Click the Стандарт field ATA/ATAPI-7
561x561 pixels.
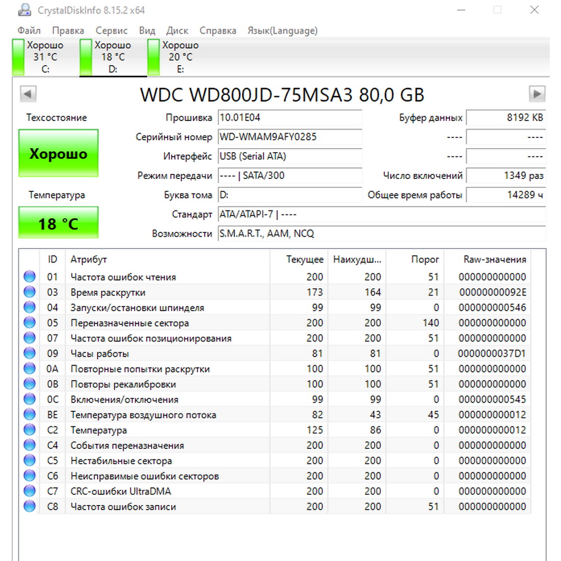[x=381, y=214]
